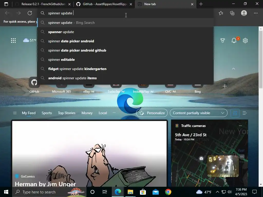The height and width of the screenshot is (197, 263).
Task: Open Traffic cameras card options
Action: point(240,126)
